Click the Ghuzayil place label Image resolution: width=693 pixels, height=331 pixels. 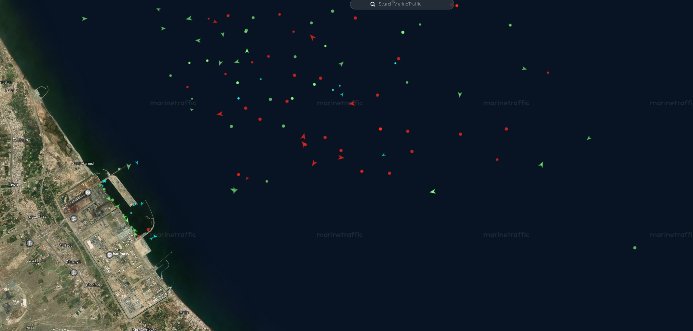(73, 262)
